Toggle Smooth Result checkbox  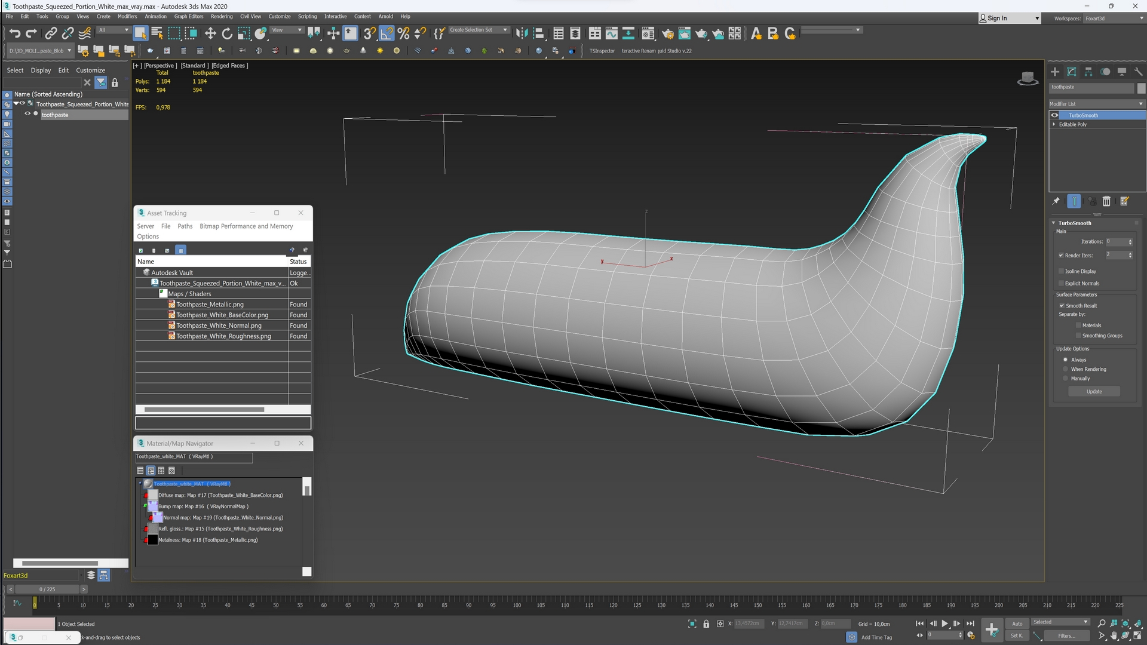tap(1062, 305)
